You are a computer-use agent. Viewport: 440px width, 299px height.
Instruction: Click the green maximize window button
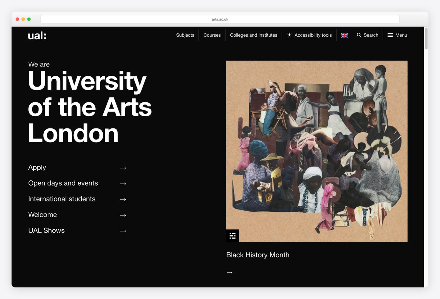29,19
